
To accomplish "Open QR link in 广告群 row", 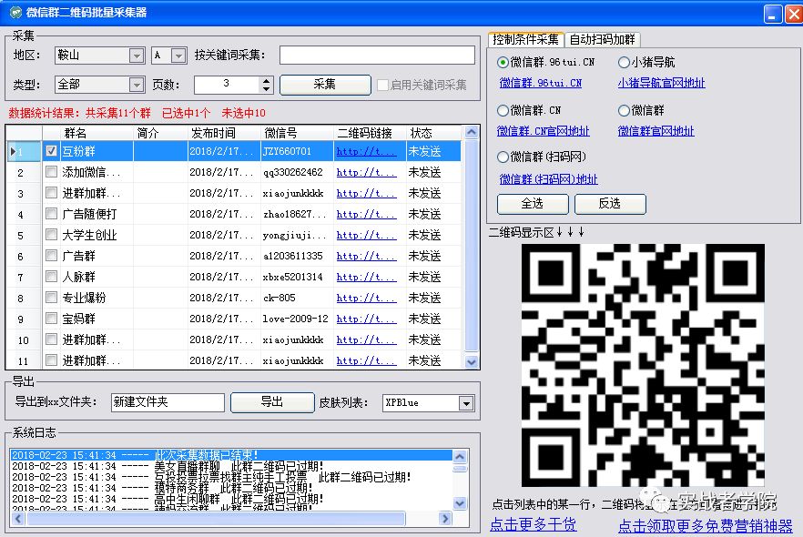I will tap(366, 256).
